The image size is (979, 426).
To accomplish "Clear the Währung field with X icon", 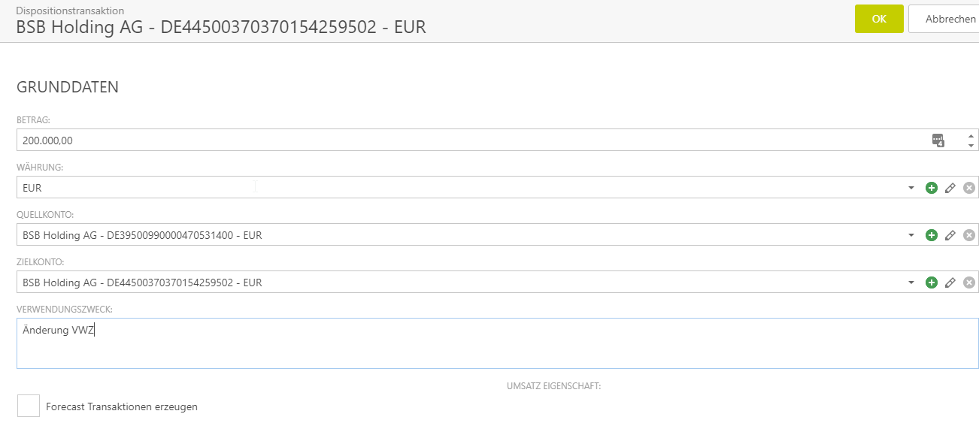I will (969, 188).
